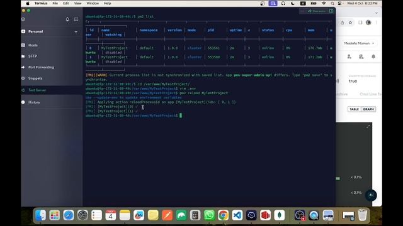Screen dimensions: 403x226
Task: Click the headphones icon in menu bar
Action: pyautogui.click(x=283, y=3)
